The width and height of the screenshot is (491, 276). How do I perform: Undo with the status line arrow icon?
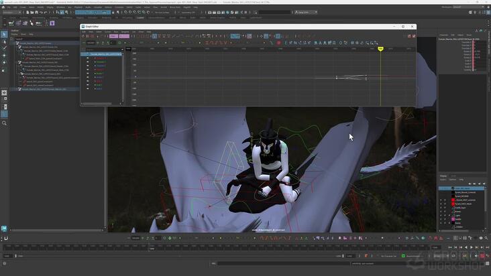click(x=41, y=12)
